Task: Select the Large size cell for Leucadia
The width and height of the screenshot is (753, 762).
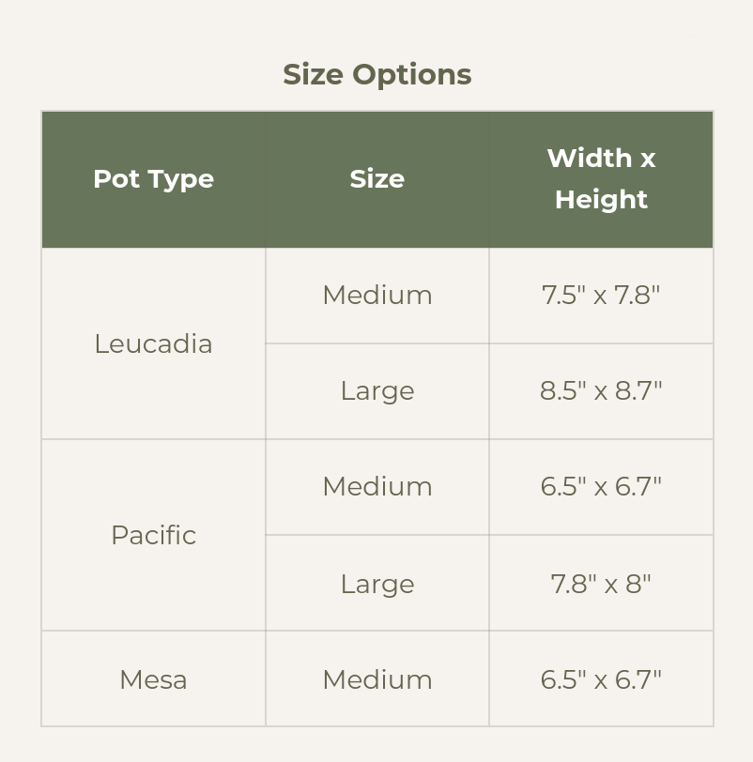Action: pyautogui.click(x=376, y=391)
